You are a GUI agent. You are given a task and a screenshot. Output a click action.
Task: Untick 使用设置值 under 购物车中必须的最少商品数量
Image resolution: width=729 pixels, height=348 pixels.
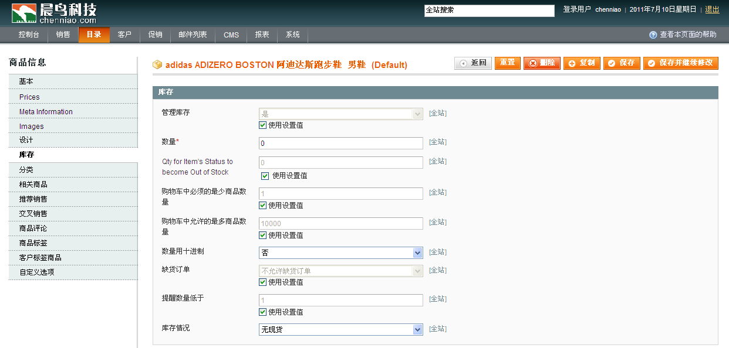262,206
